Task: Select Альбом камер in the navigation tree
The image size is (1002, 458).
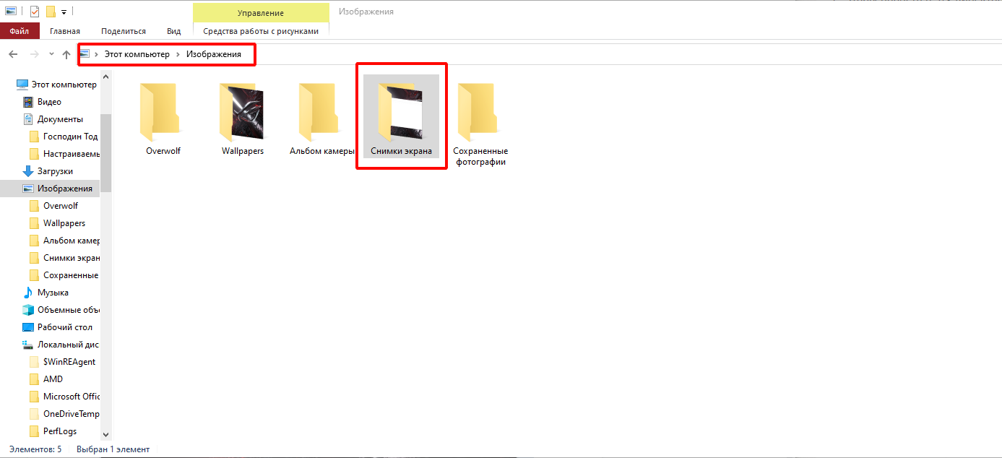Action: click(72, 241)
